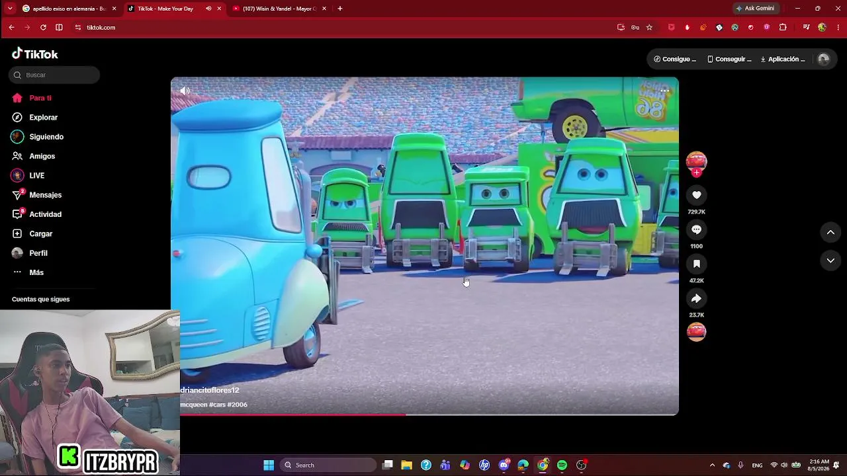The width and height of the screenshot is (847, 476).
Task: Open the creator's avatar above the like button
Action: (696, 161)
